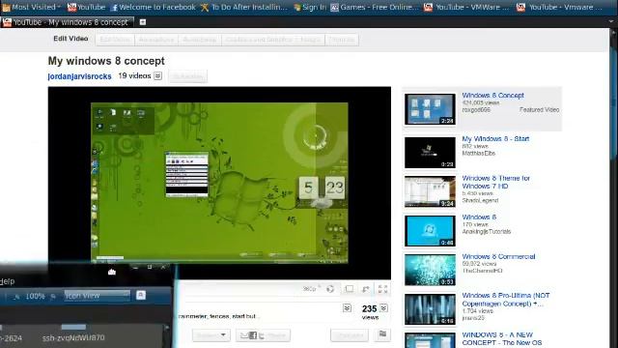
Task: Open the Help menu in overlapping window
Action: pyautogui.click(x=7, y=281)
